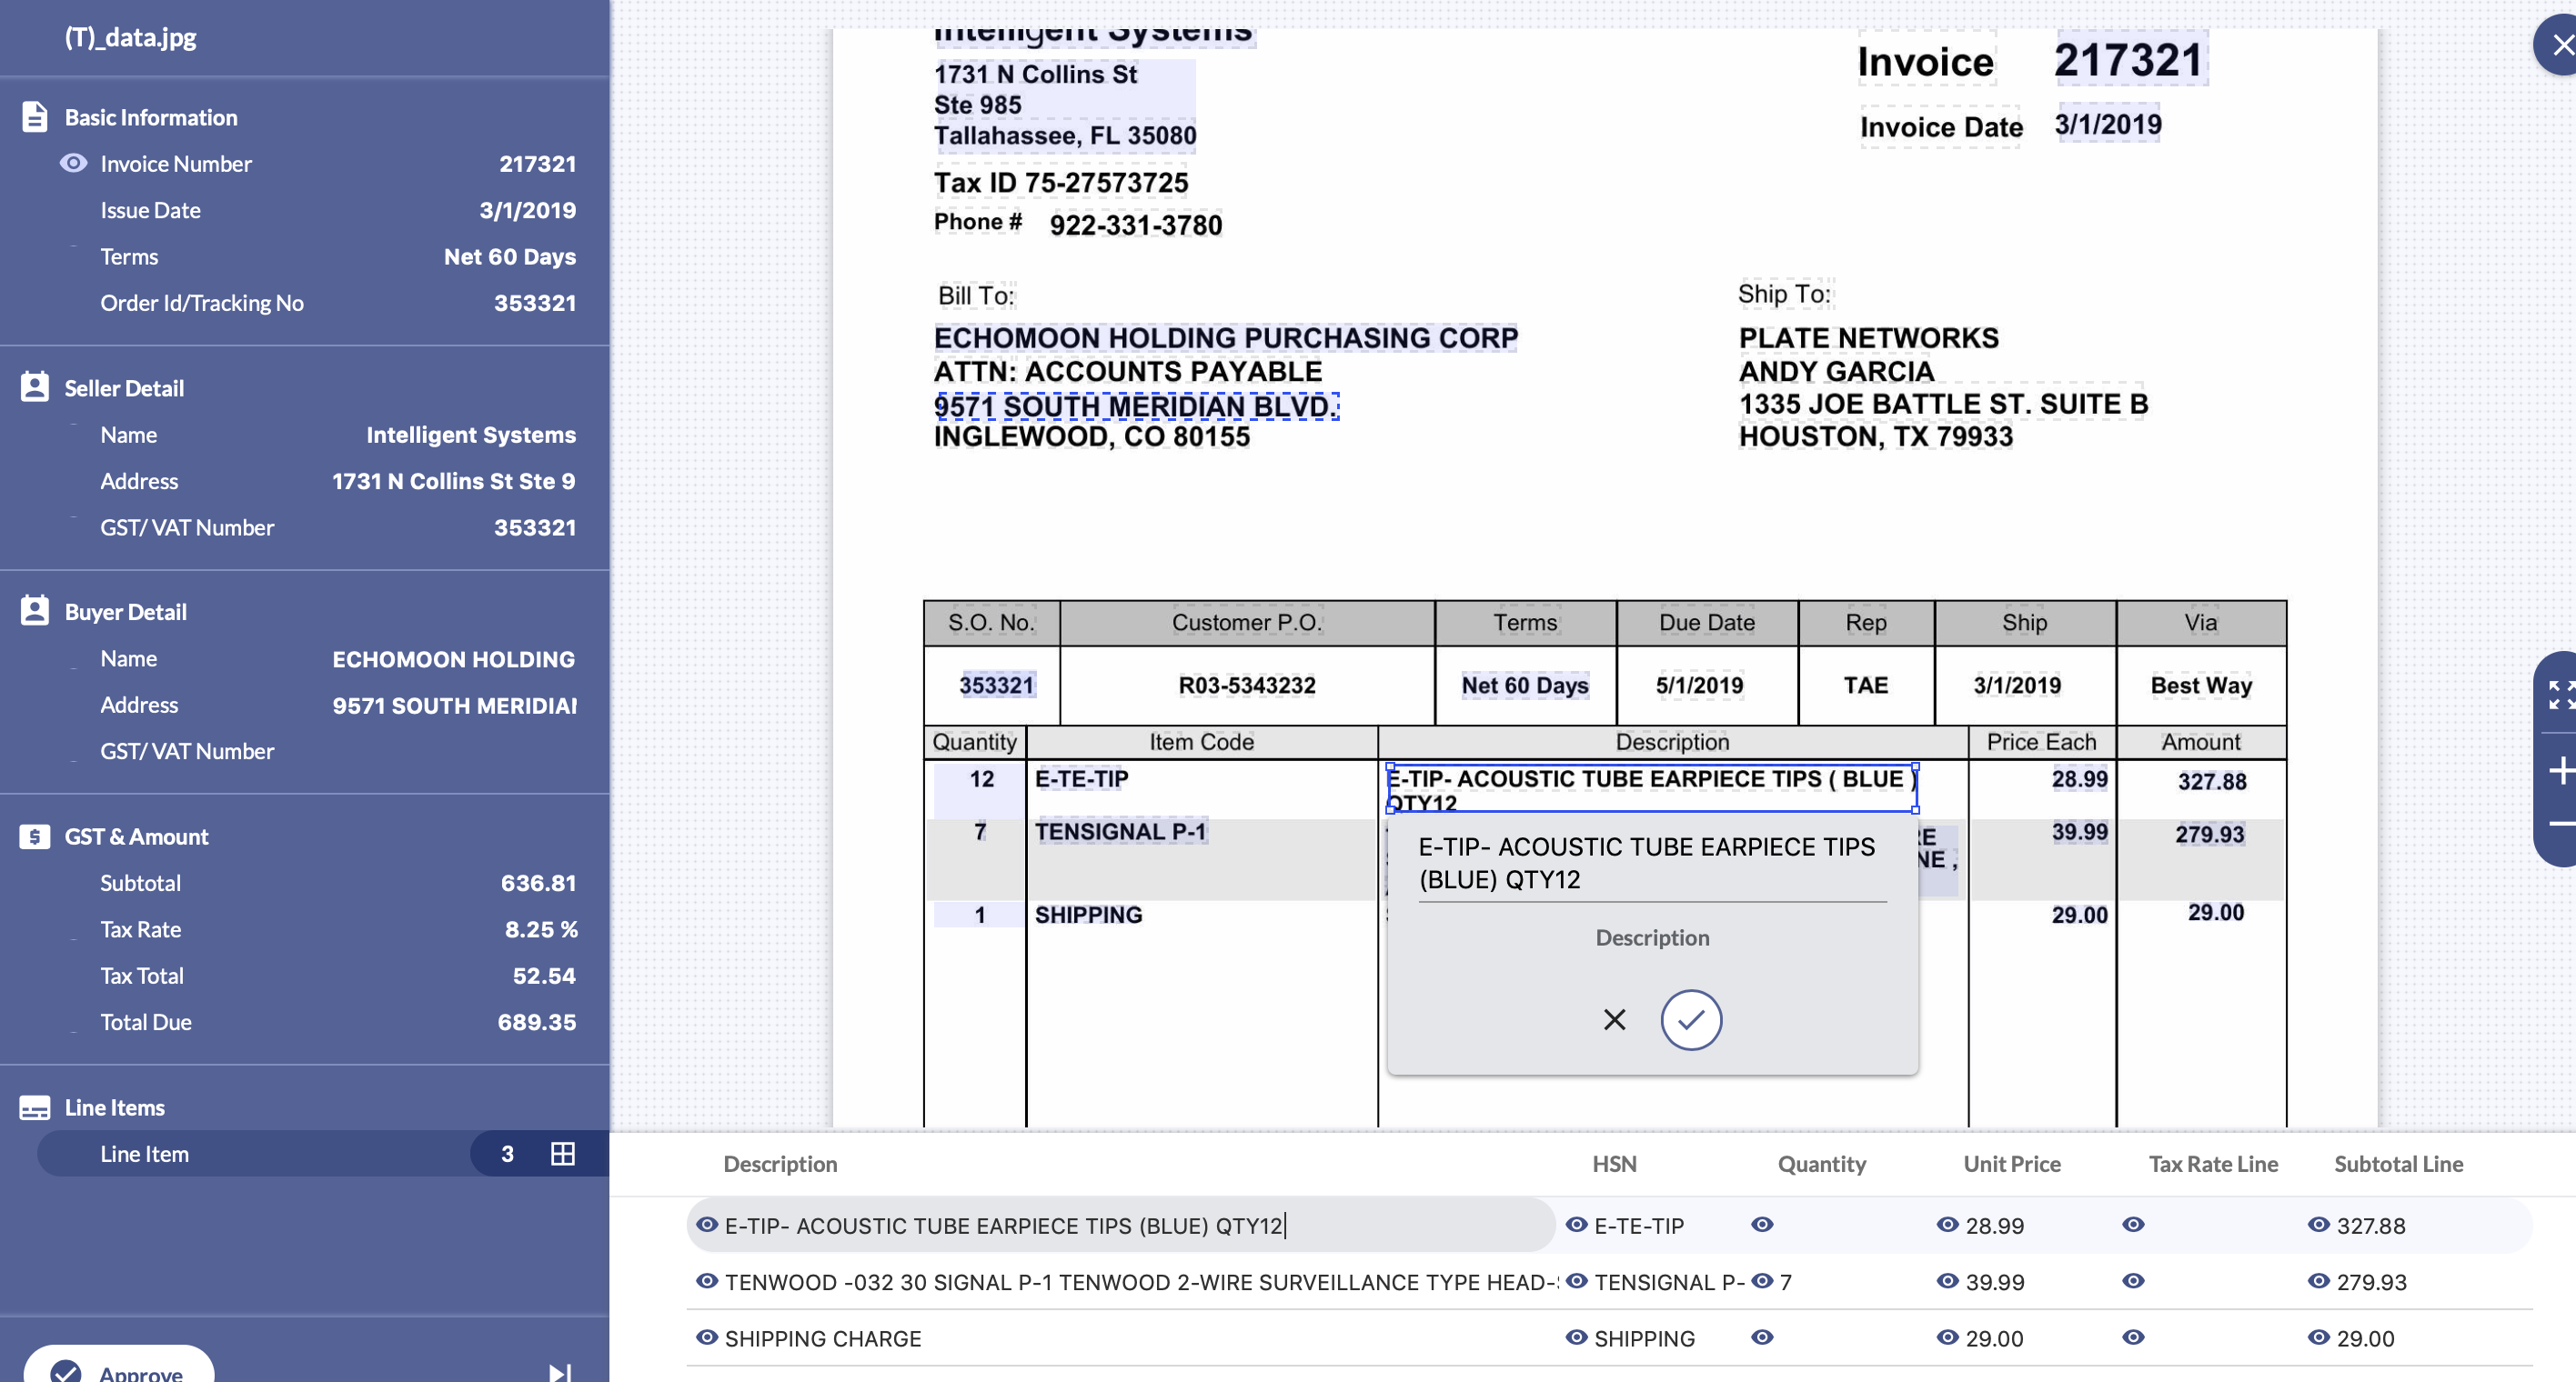Click the Description column header
The image size is (2576, 1382).
click(780, 1164)
